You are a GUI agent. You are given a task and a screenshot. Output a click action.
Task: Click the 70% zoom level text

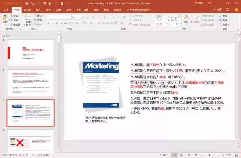(x=229, y=155)
